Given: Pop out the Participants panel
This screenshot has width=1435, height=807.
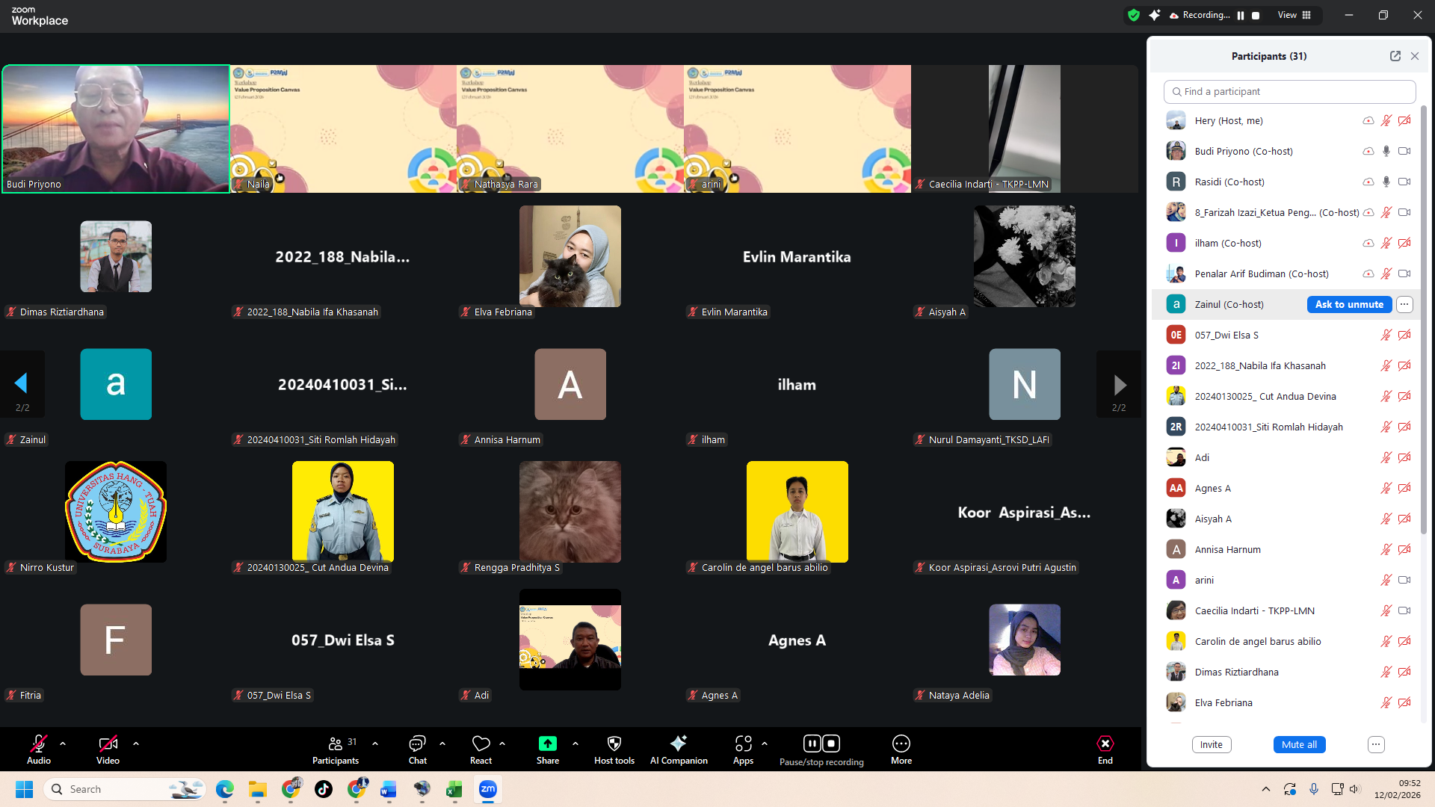Looking at the screenshot, I should tap(1395, 56).
